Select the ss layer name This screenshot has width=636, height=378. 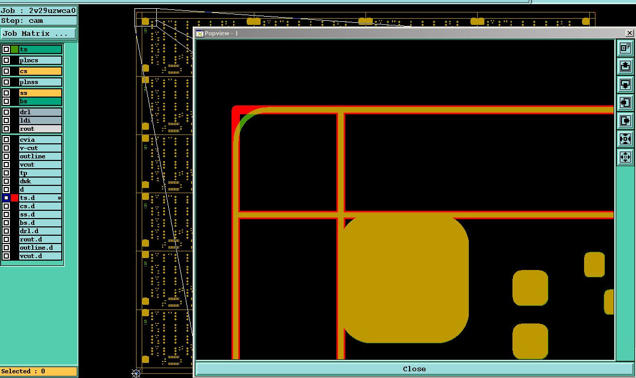tap(40, 93)
